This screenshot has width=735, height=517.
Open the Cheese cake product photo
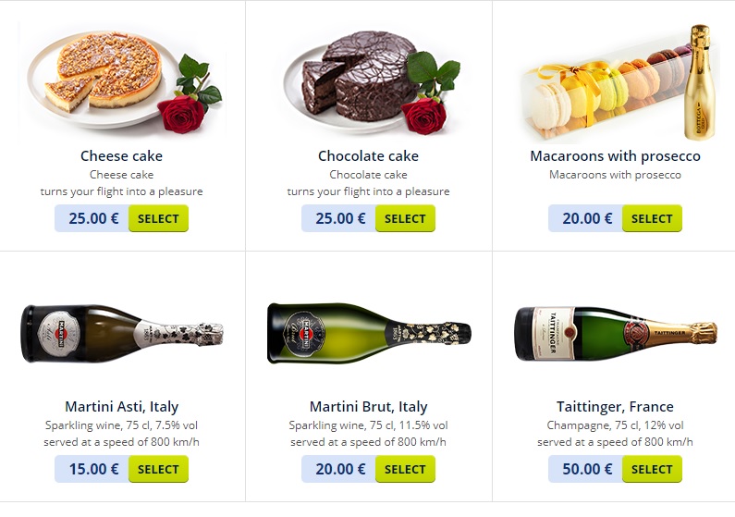(x=121, y=80)
